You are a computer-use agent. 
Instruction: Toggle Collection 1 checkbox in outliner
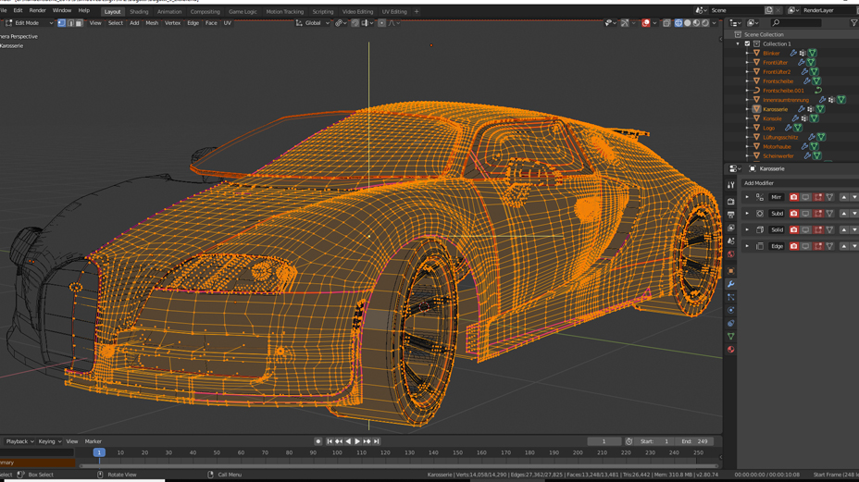coord(747,43)
